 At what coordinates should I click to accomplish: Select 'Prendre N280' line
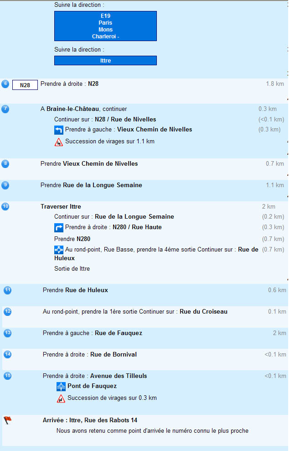coord(72,239)
